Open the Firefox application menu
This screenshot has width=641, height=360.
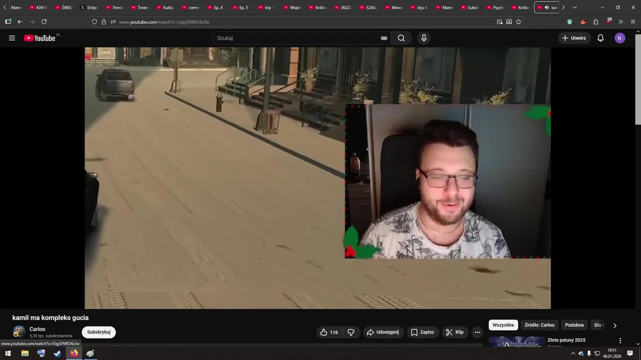633,22
